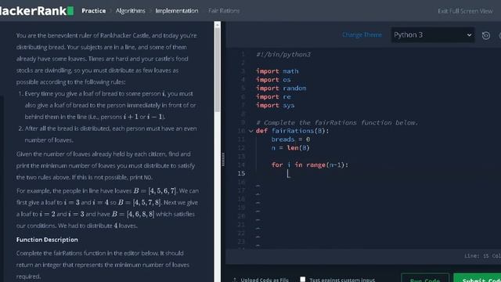The height and width of the screenshot is (282, 501).
Task: Go to the Algorithms breadcrumb
Action: coord(131,11)
